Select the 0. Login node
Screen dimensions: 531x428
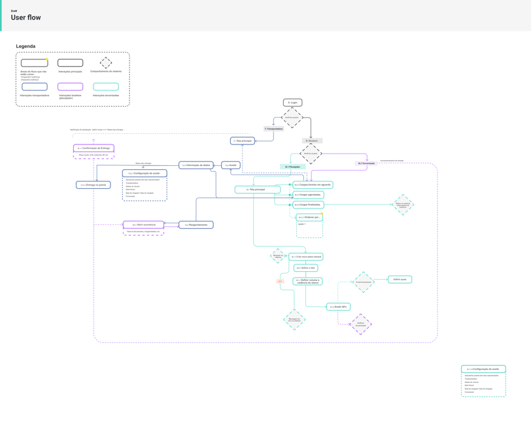[x=292, y=102]
